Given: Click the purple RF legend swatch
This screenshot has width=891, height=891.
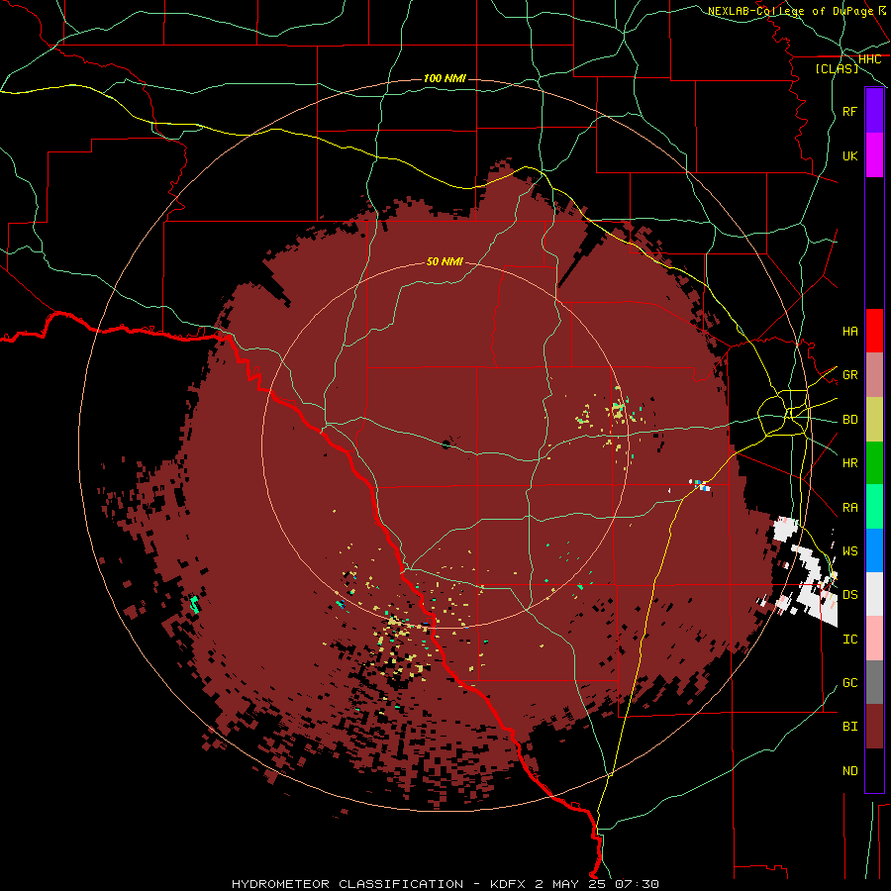Looking at the screenshot, I should (874, 111).
